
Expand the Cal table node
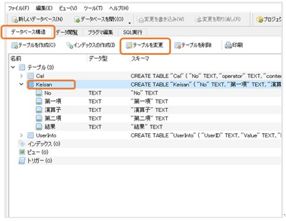pos(21,76)
